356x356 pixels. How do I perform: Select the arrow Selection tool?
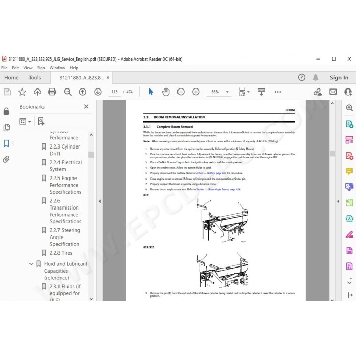point(151,92)
